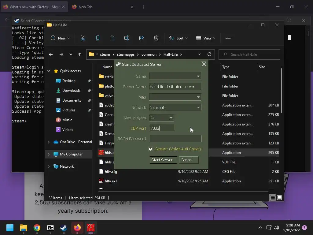313x235 pixels.
Task: Open Google Chrome from the taskbar
Action: tap(37, 228)
